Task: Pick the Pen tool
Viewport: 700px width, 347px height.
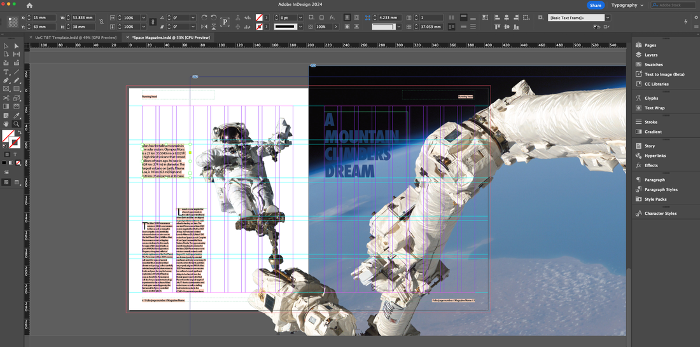Action: tap(6, 81)
